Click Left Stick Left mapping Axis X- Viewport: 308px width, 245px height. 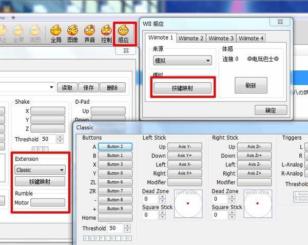(185, 164)
